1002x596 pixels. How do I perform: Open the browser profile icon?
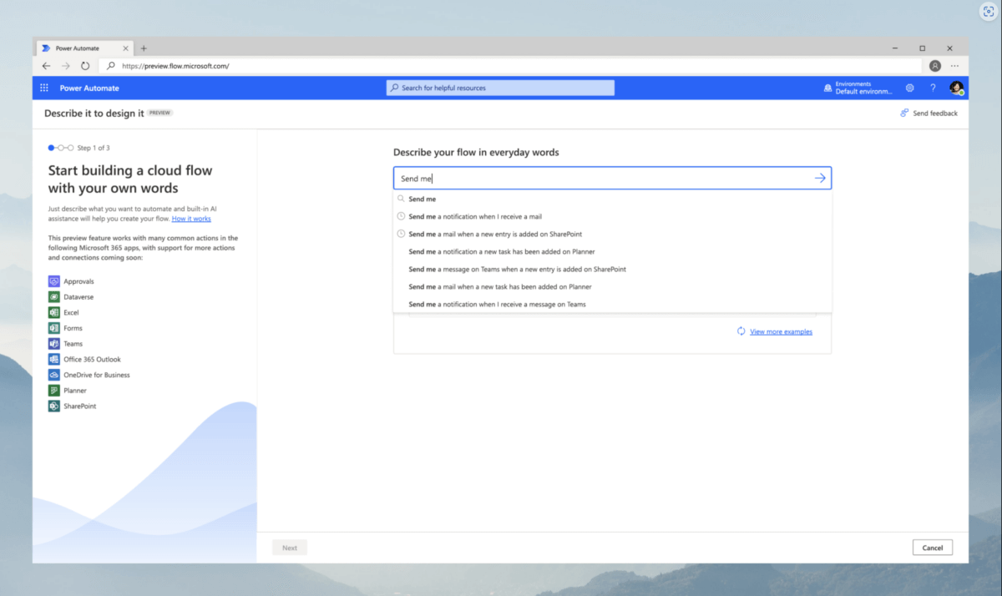click(935, 66)
